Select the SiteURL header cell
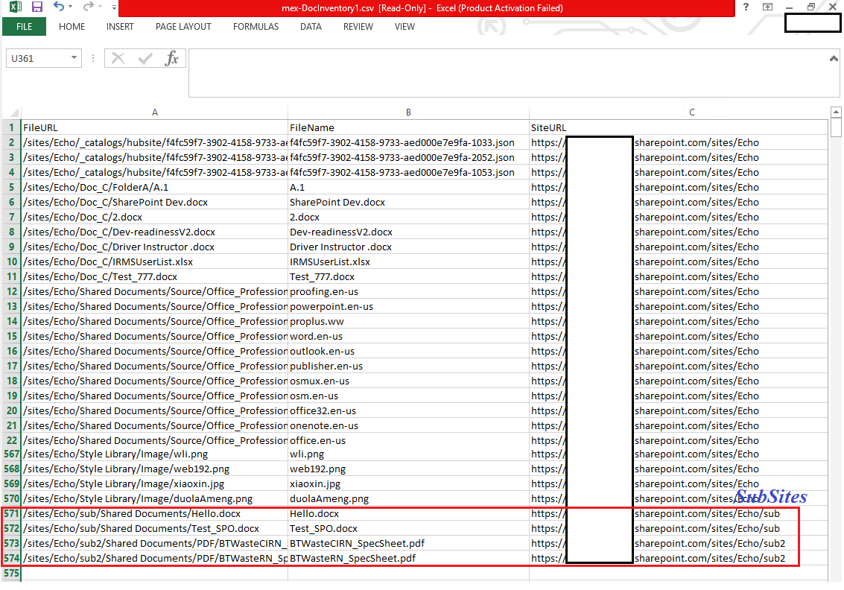844x590 pixels. coord(678,127)
